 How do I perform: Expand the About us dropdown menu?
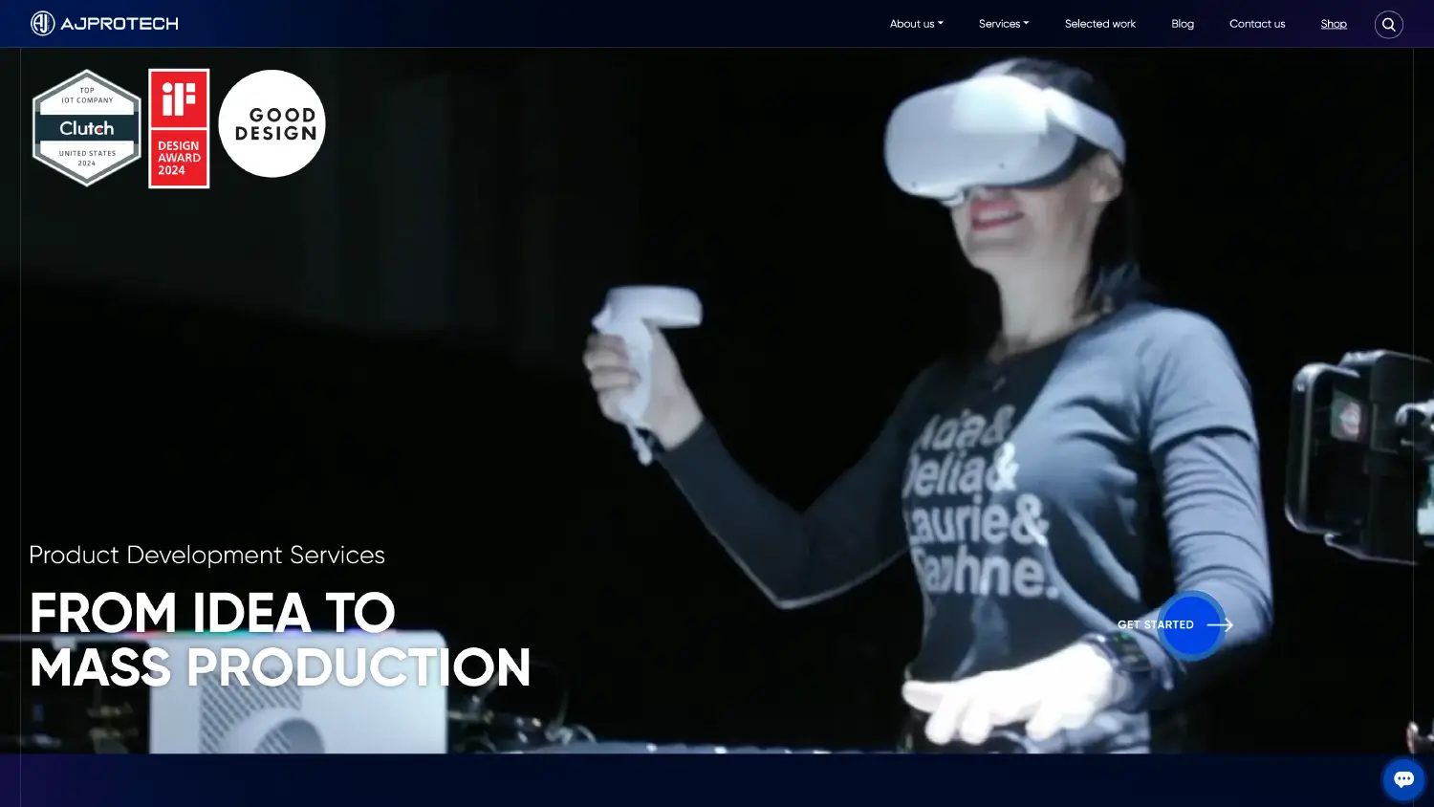pos(916,24)
